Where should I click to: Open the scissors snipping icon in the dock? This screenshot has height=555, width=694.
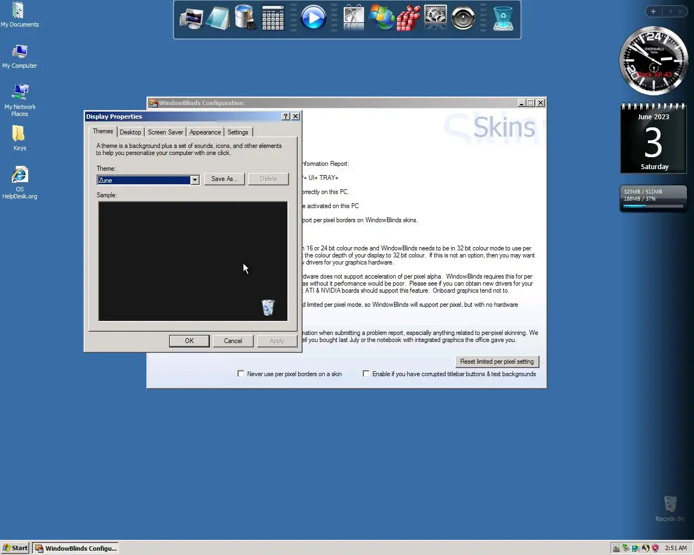354,18
